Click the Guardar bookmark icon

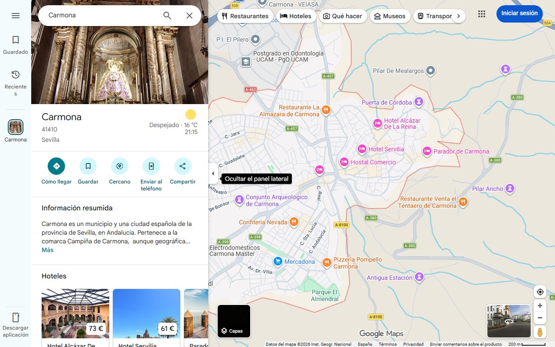pyautogui.click(x=88, y=166)
